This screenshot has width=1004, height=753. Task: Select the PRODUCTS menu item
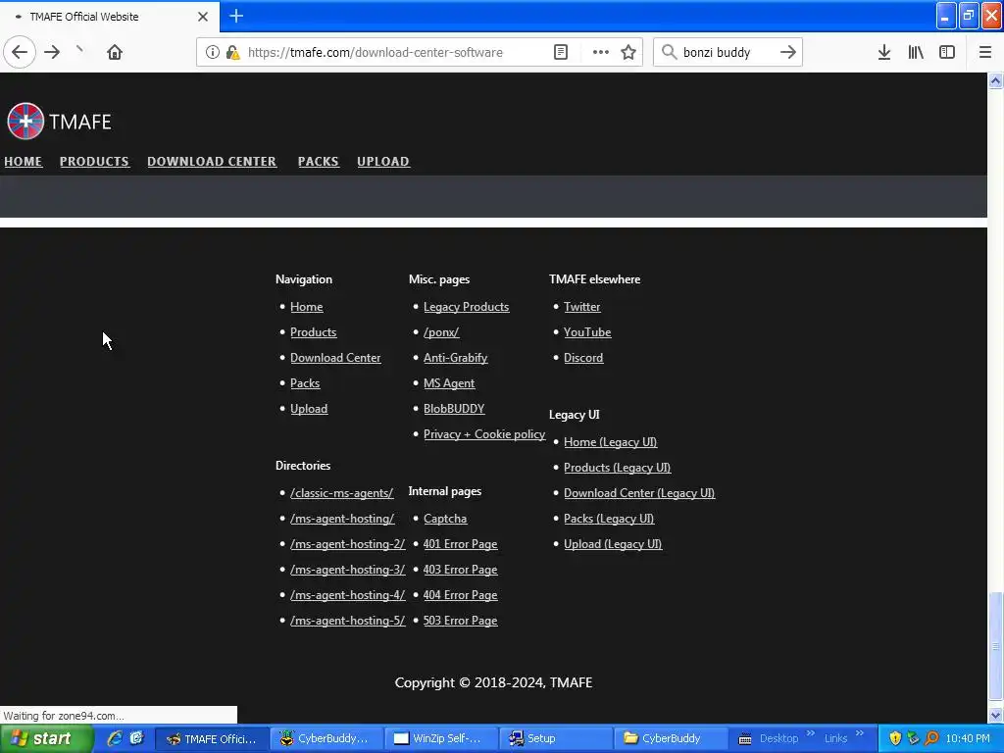click(x=94, y=162)
